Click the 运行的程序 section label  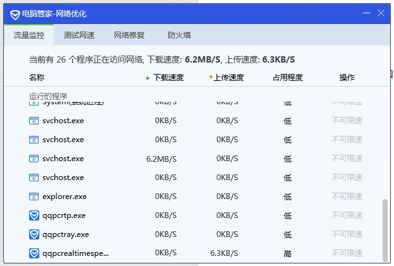click(x=48, y=96)
